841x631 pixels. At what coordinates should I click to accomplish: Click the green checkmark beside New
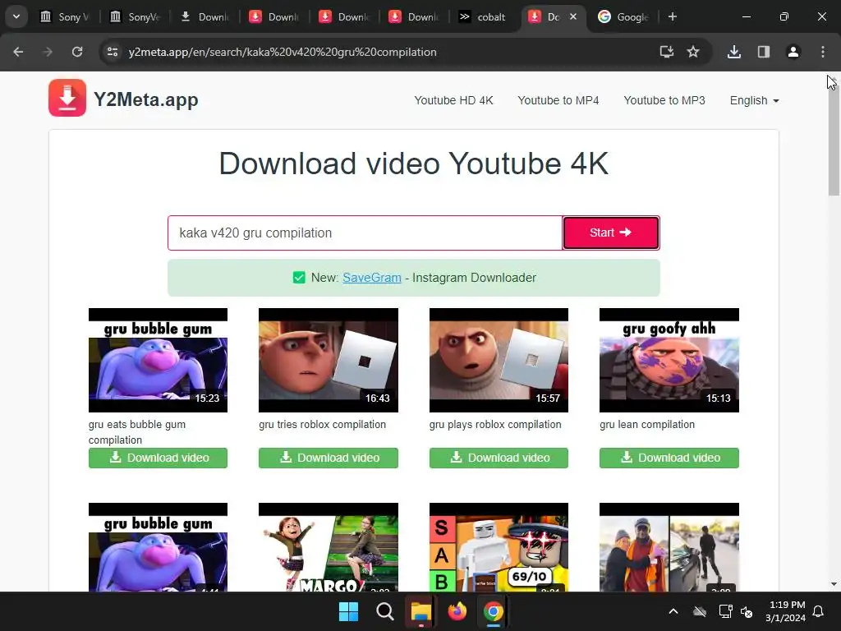[x=299, y=278]
